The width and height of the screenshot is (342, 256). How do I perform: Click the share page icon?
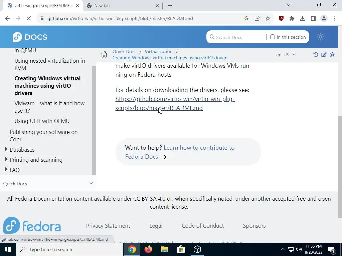257,19
